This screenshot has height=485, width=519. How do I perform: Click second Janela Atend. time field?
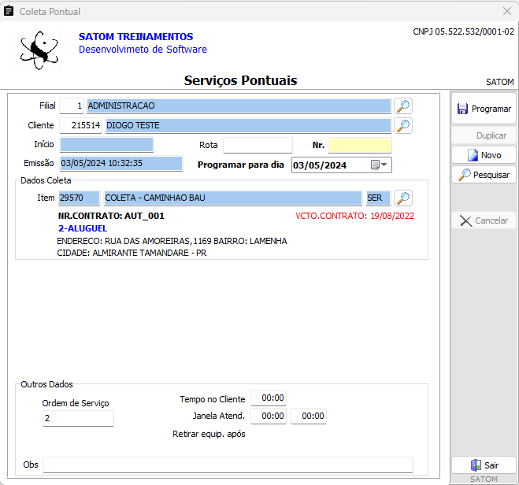coord(308,417)
